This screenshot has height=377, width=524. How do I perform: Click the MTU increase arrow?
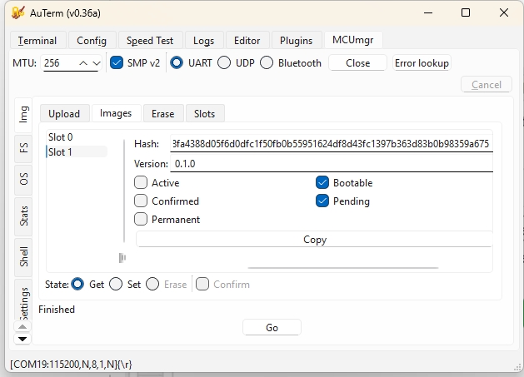(82, 63)
